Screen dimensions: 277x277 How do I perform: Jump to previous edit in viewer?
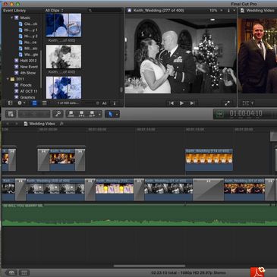tap(172, 103)
